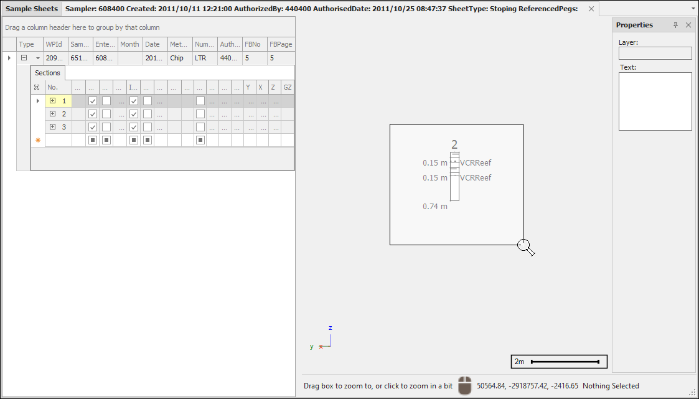Click the select-all icon in Sections grid header
The width and height of the screenshot is (699, 399).
pyautogui.click(x=38, y=88)
